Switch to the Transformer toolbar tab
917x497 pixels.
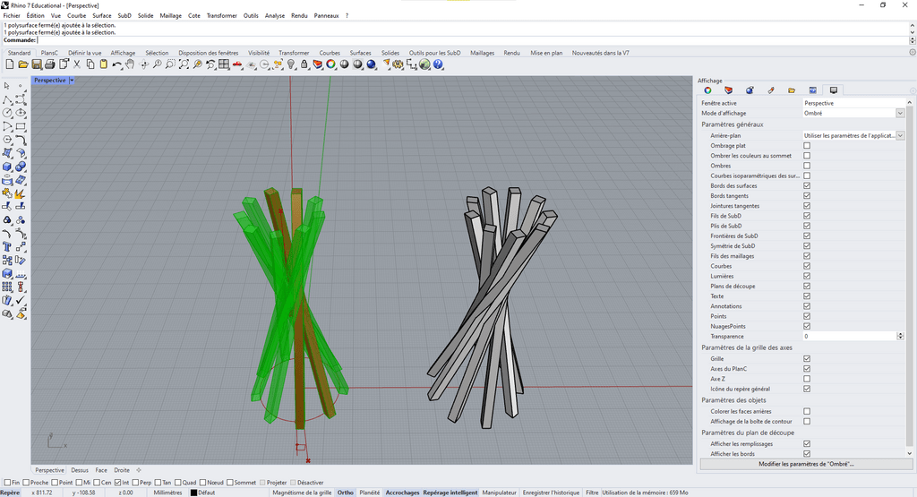[x=294, y=53]
